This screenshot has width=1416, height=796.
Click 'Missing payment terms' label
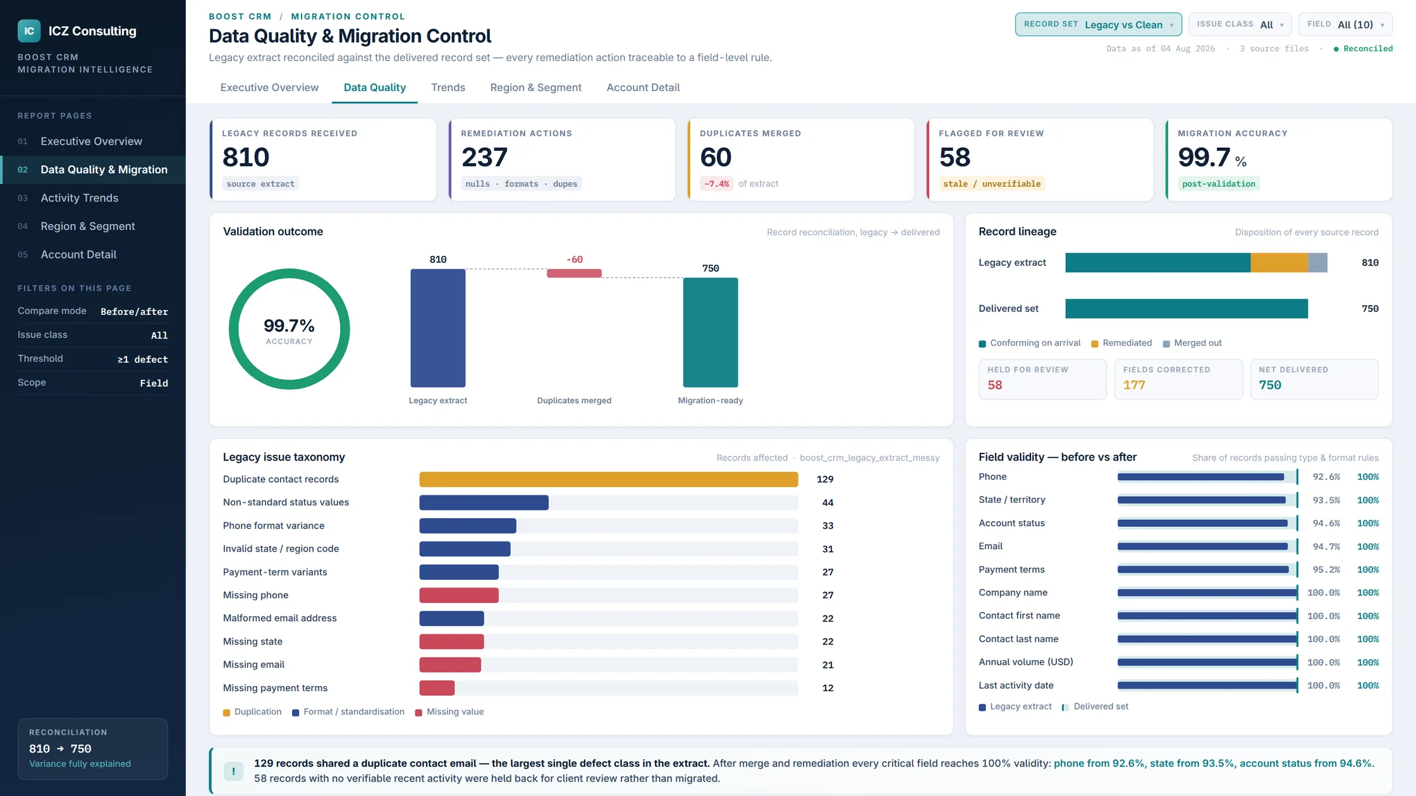coord(275,688)
